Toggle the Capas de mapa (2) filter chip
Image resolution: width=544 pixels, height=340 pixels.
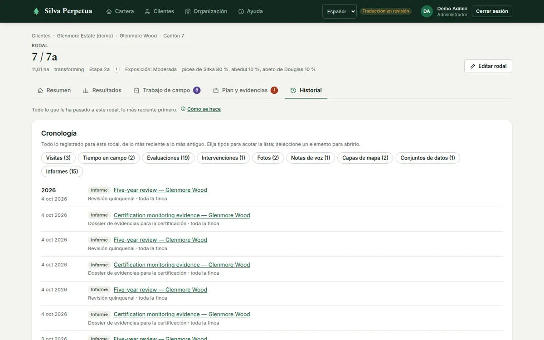click(365, 158)
